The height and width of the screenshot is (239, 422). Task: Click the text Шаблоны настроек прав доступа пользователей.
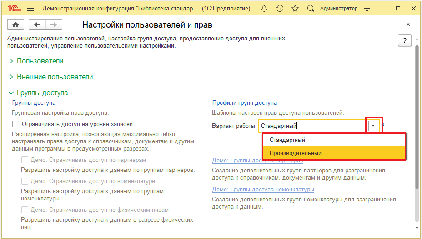278,113
